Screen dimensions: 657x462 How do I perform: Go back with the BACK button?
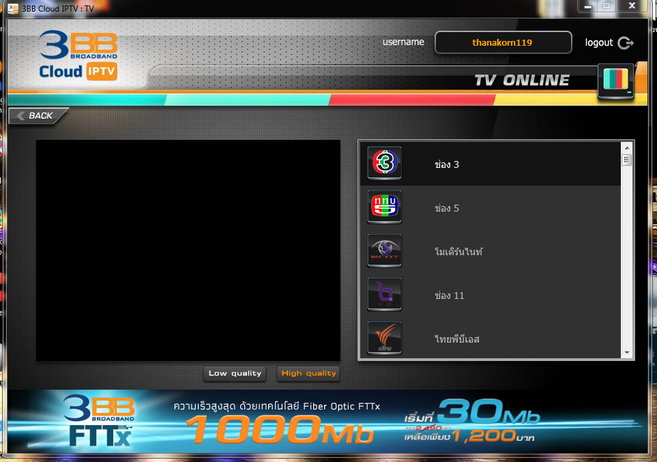tap(38, 116)
